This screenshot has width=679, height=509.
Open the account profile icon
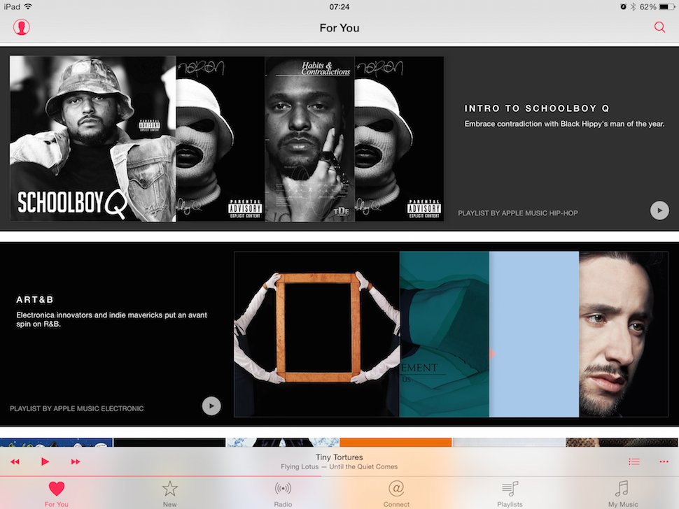click(x=21, y=27)
